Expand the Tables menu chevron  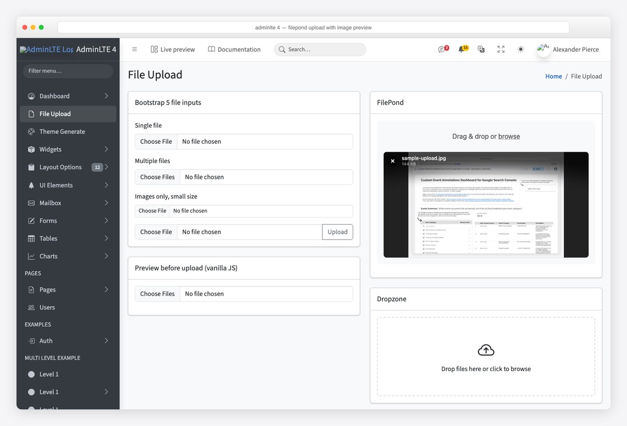click(106, 238)
